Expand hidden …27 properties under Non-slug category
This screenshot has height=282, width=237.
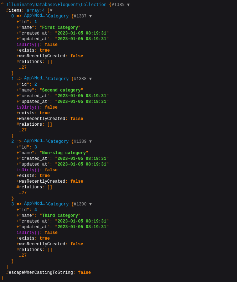[x=23, y=193]
